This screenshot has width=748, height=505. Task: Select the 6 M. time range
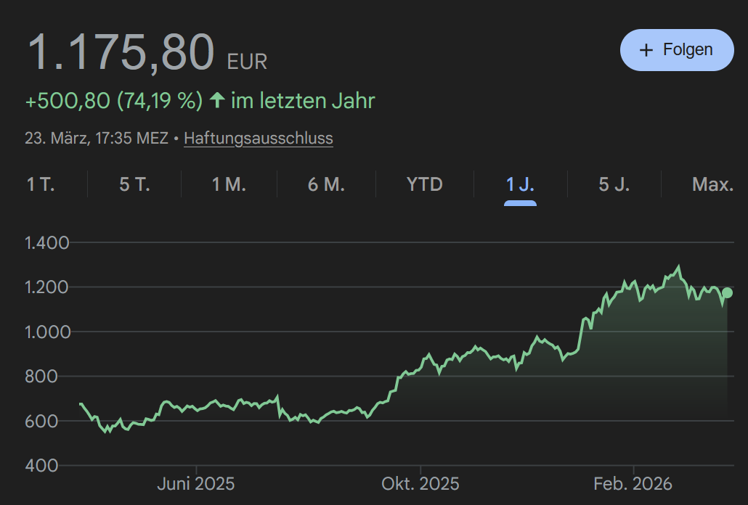click(x=326, y=184)
